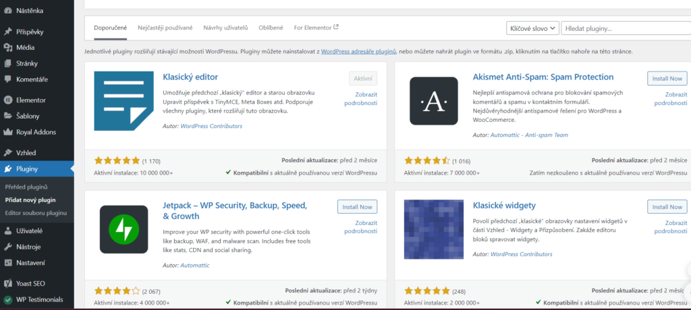Open WordPress Contributors author of Klasické widgety
This screenshot has width=691, height=310.
pos(522,254)
